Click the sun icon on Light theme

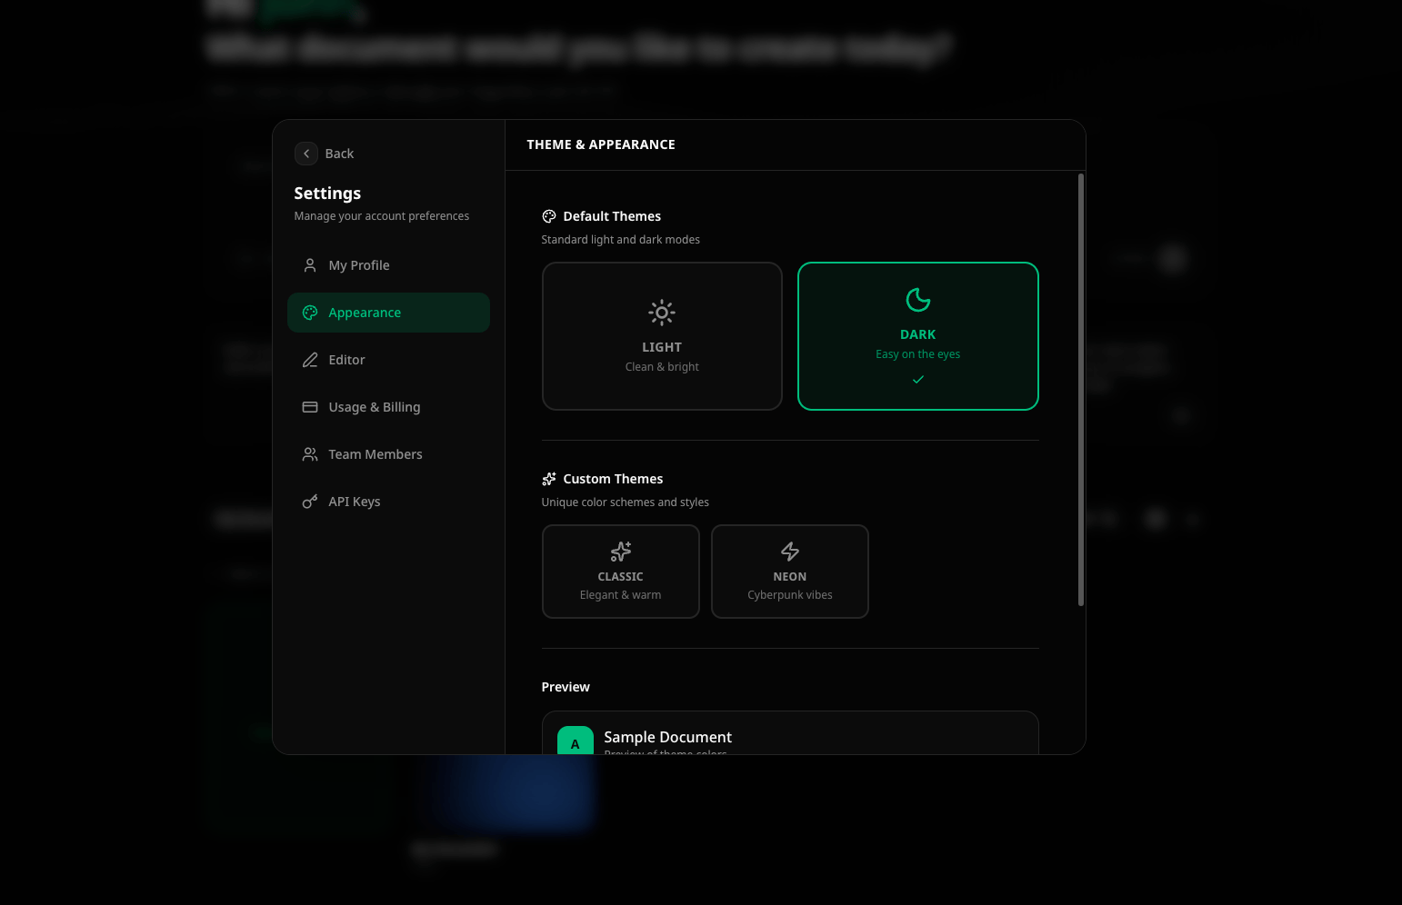(662, 313)
